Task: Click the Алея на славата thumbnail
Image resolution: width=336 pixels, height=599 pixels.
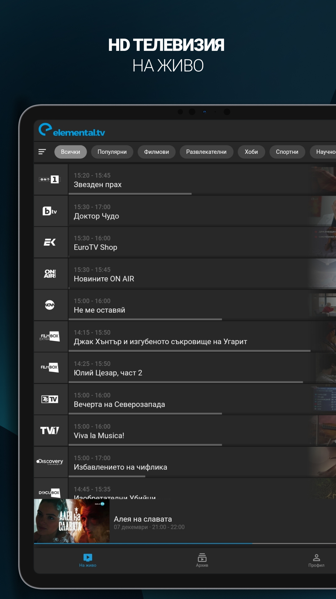Action: 72,521
